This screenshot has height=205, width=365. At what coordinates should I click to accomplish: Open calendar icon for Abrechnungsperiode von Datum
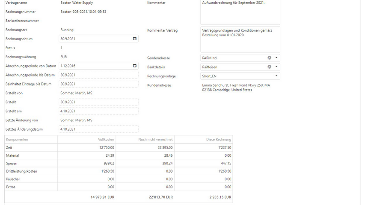pos(135,66)
